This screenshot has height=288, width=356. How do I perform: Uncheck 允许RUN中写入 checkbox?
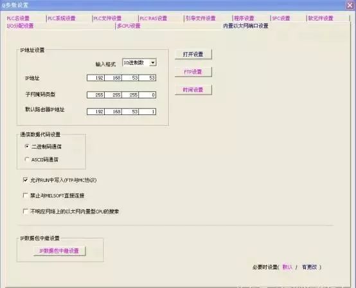pos(26,180)
